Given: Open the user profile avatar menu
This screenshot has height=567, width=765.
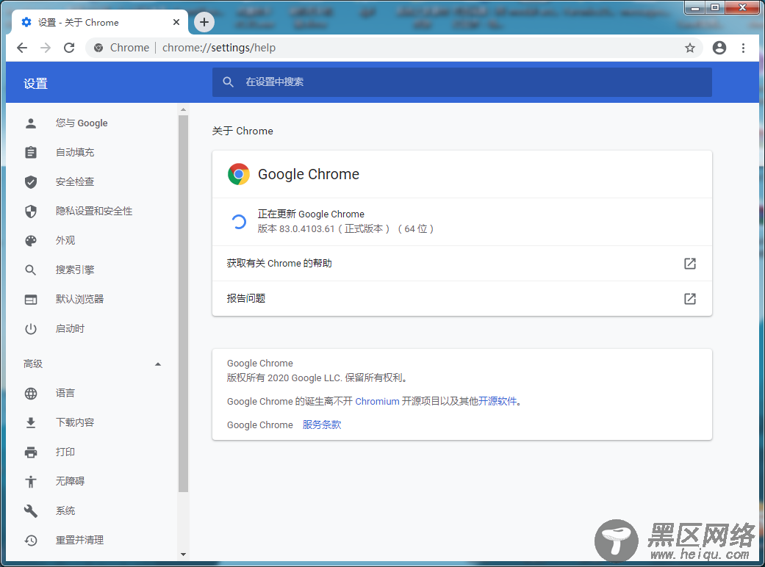Looking at the screenshot, I should point(719,48).
